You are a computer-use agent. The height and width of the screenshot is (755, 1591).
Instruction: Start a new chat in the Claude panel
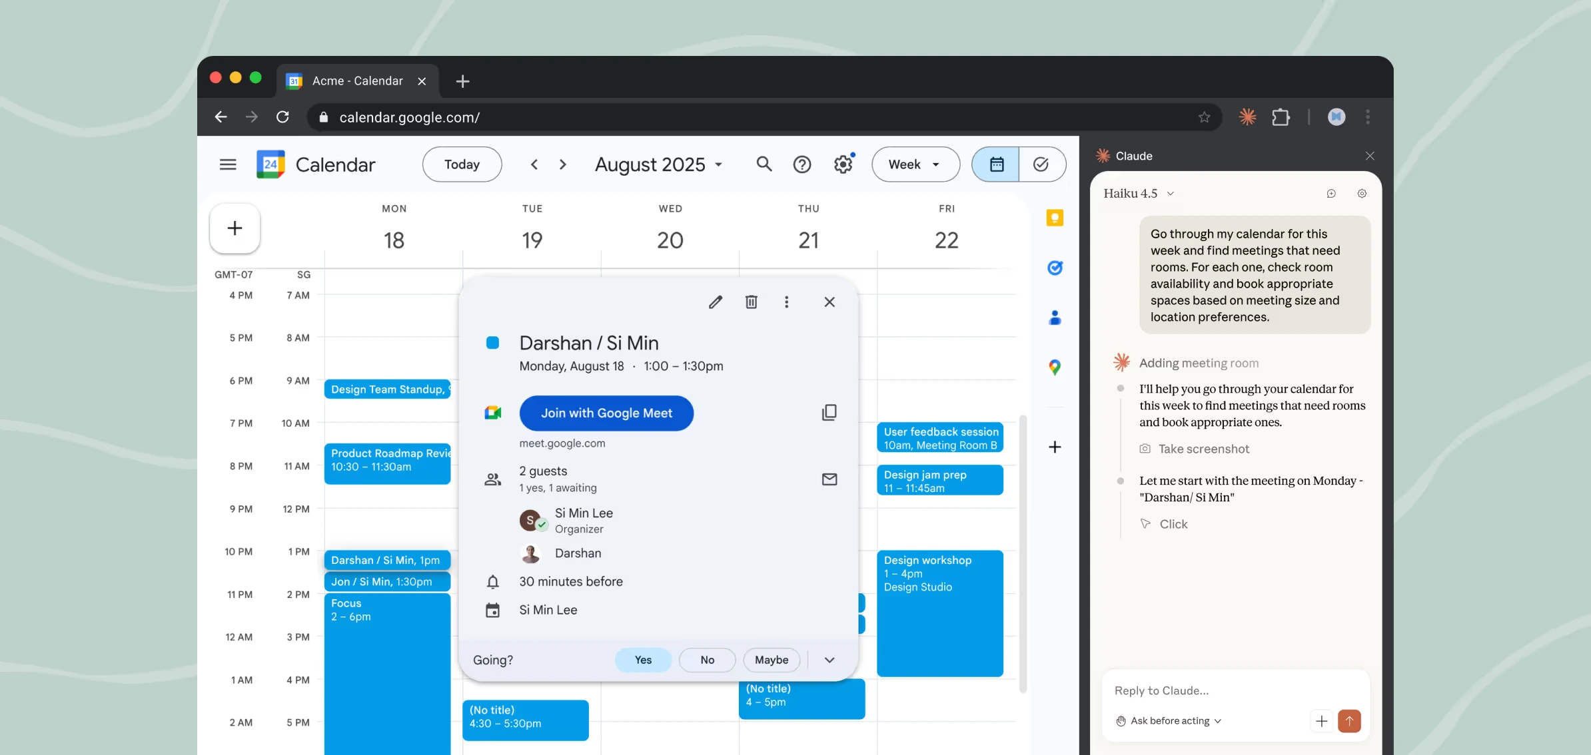(1330, 193)
